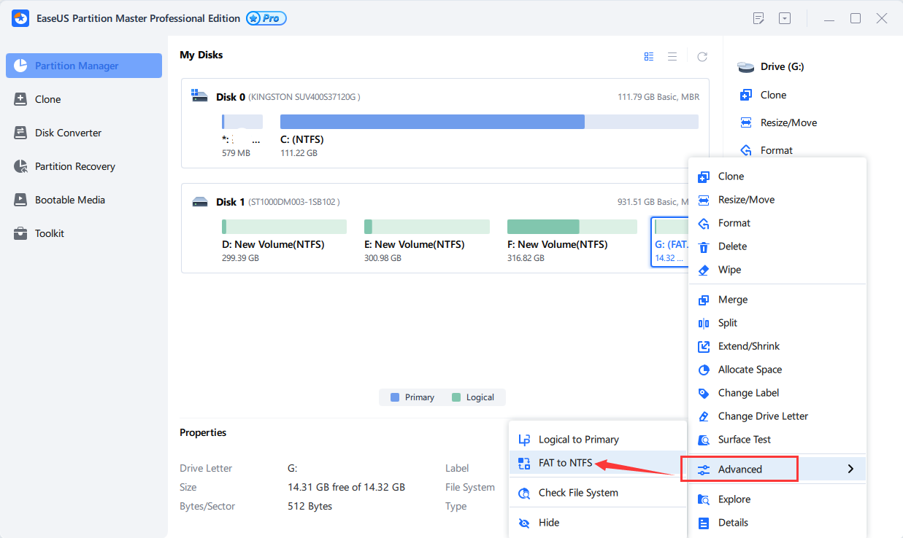Select the D: New Volume partition

(284, 227)
